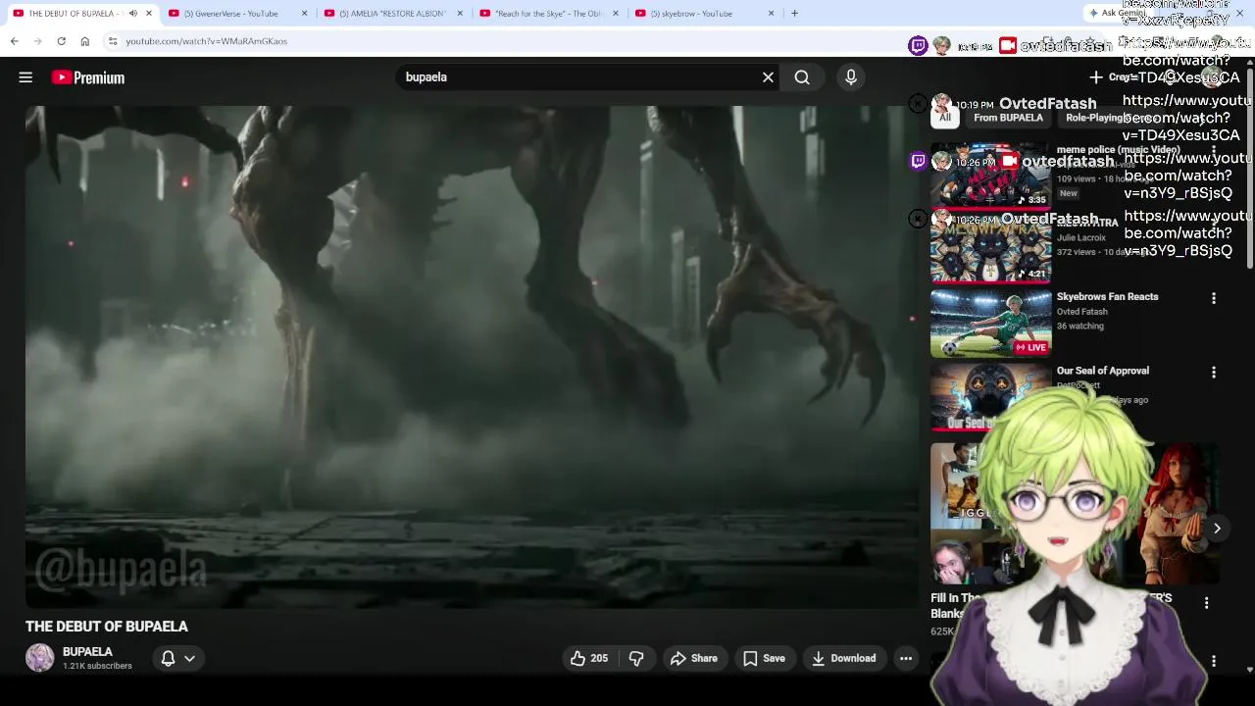Close the skyebrow tab
Screen dimensions: 1255x706
coord(771,14)
